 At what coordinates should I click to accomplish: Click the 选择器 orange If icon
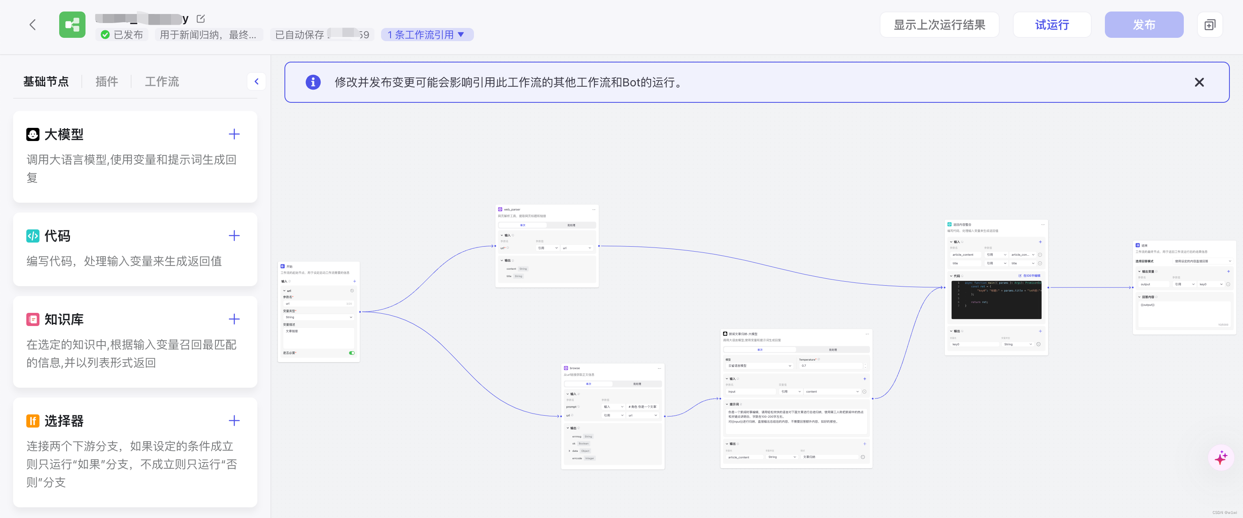[33, 421]
